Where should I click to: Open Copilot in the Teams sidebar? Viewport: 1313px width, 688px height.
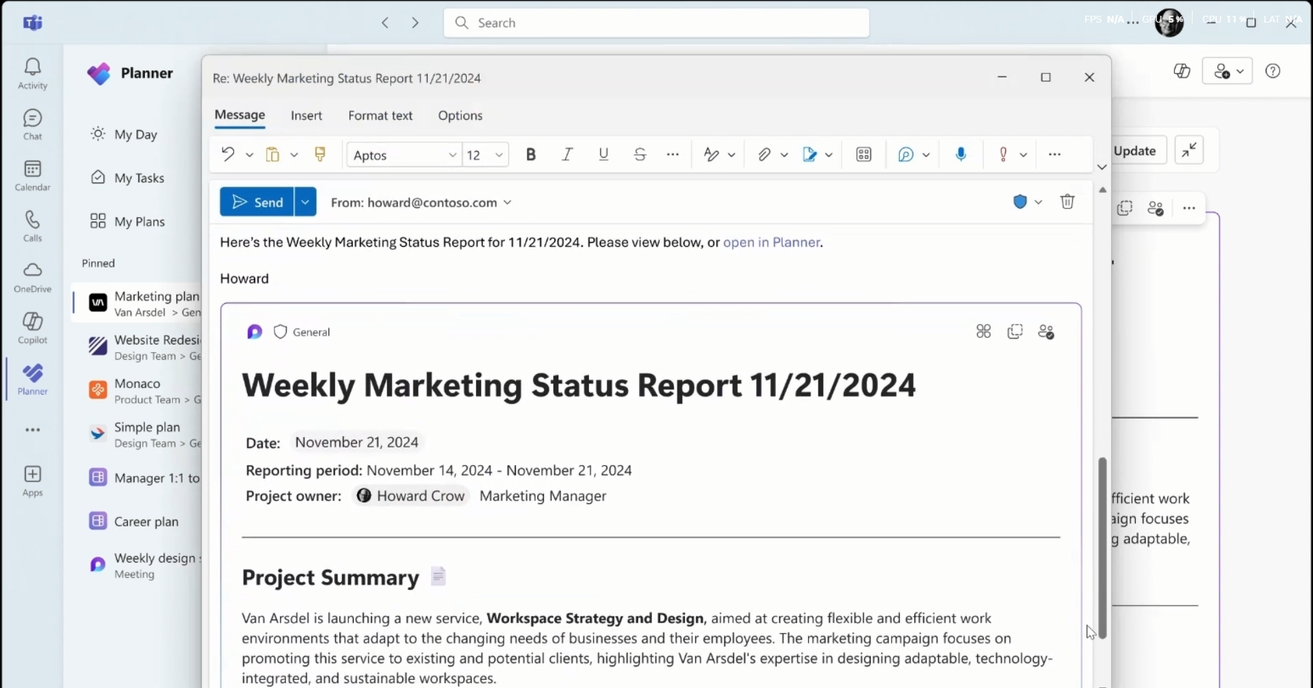[32, 328]
